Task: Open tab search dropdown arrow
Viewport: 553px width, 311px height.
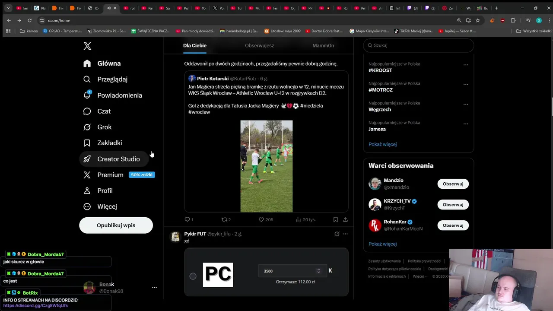Action: coord(8,8)
